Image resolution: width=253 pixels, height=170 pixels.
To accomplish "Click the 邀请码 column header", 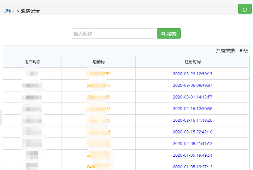I will point(99,62).
